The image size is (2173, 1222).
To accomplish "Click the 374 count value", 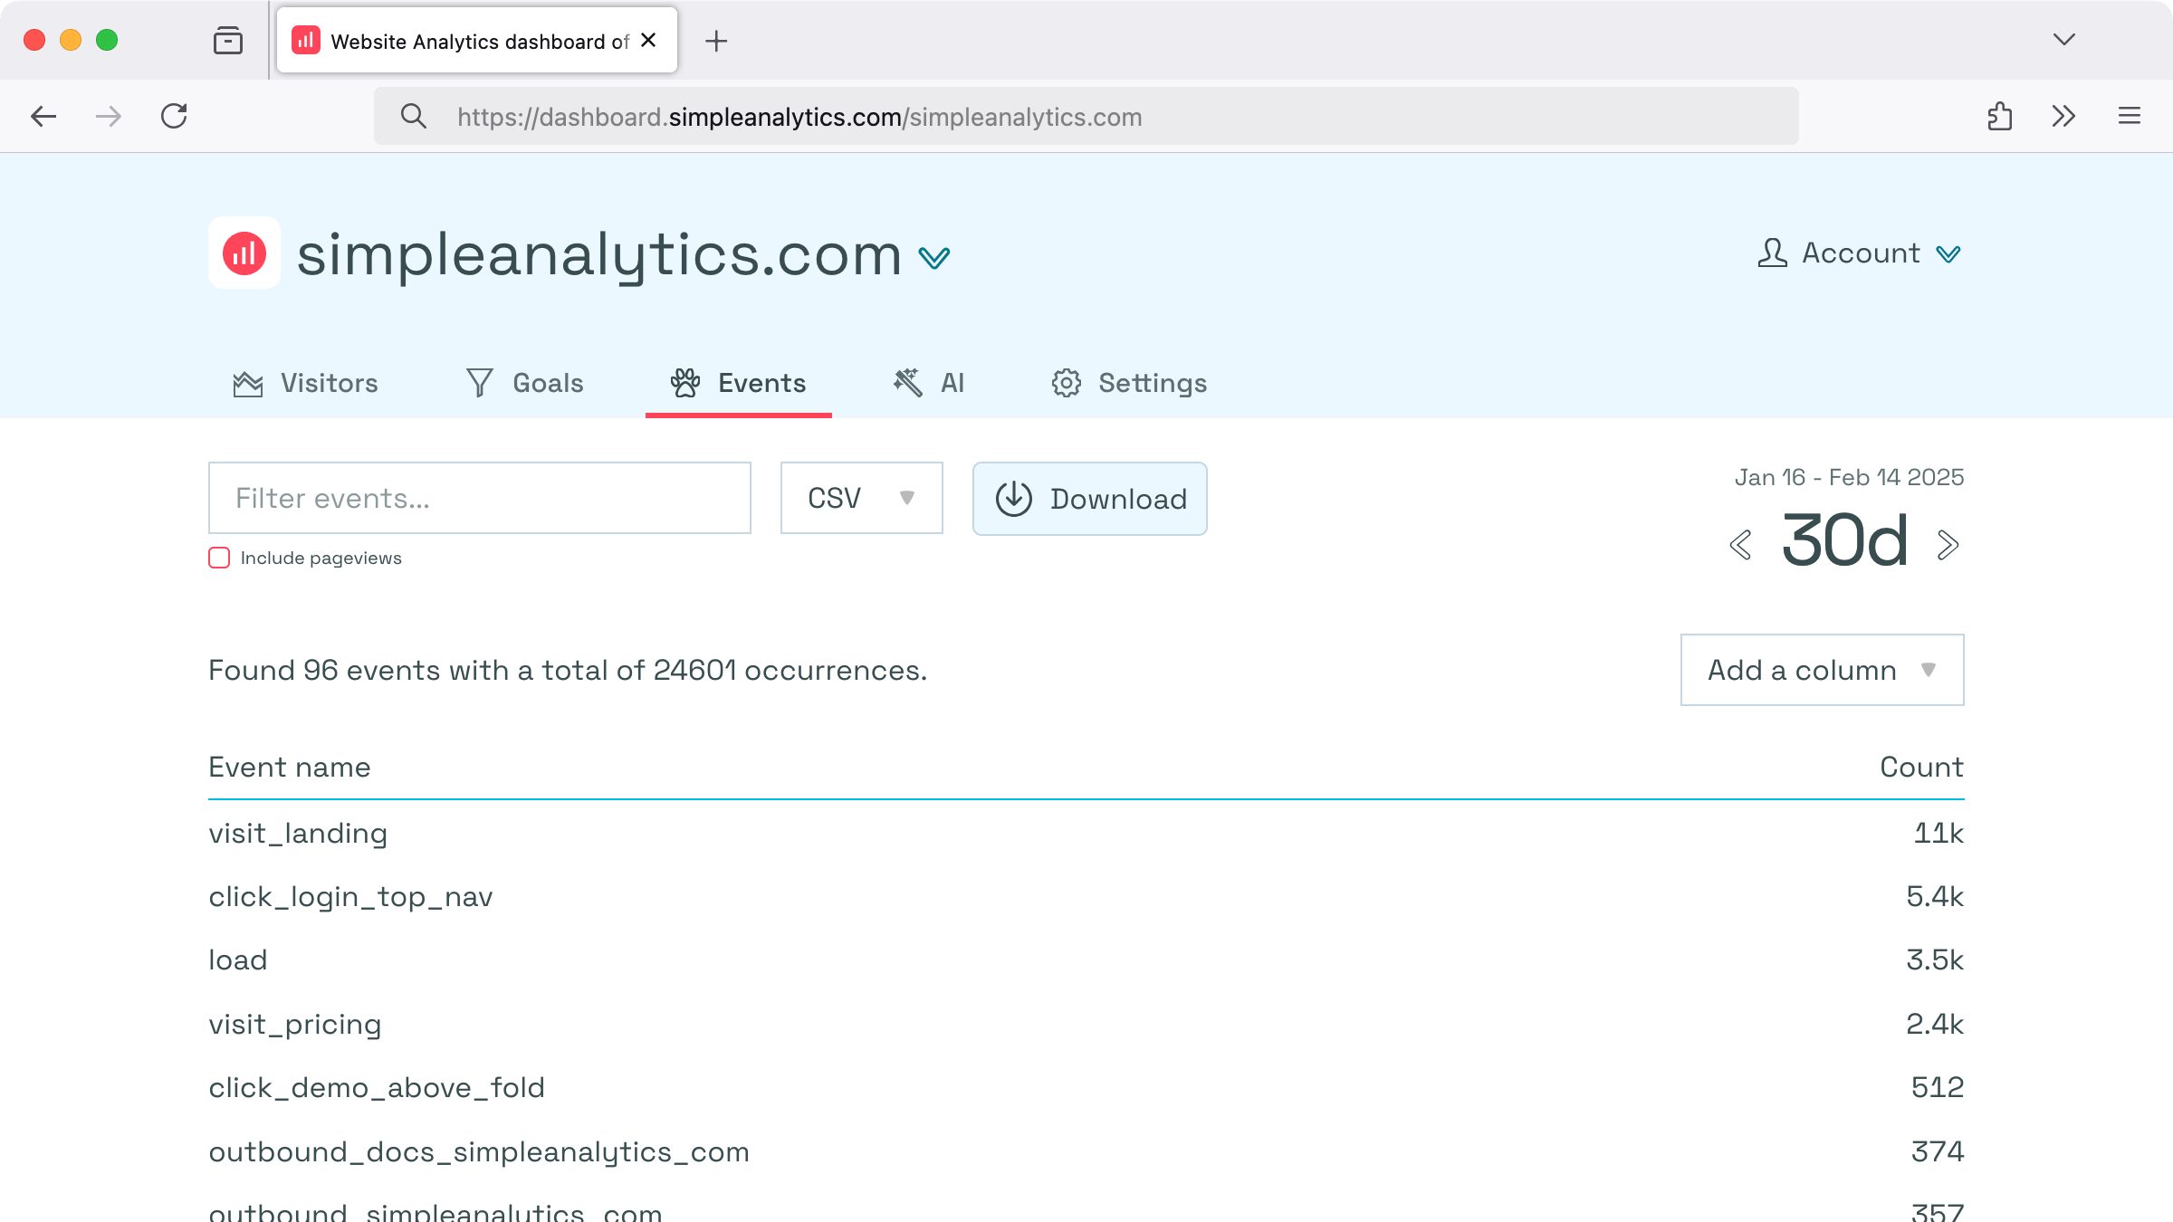I will pyautogui.click(x=1938, y=1151).
